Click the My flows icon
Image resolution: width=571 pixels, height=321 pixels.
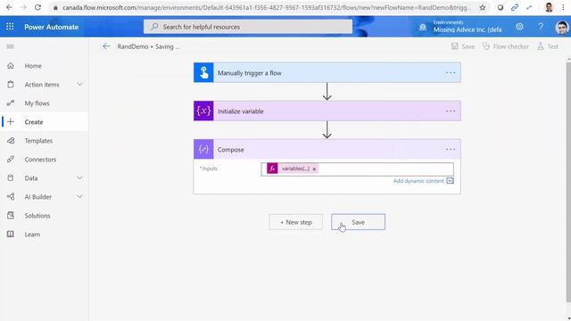[11, 103]
